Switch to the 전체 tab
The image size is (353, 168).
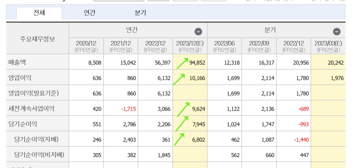pos(39,13)
